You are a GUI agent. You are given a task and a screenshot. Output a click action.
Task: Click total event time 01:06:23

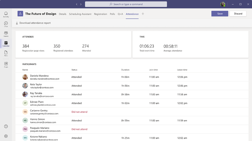click(147, 46)
